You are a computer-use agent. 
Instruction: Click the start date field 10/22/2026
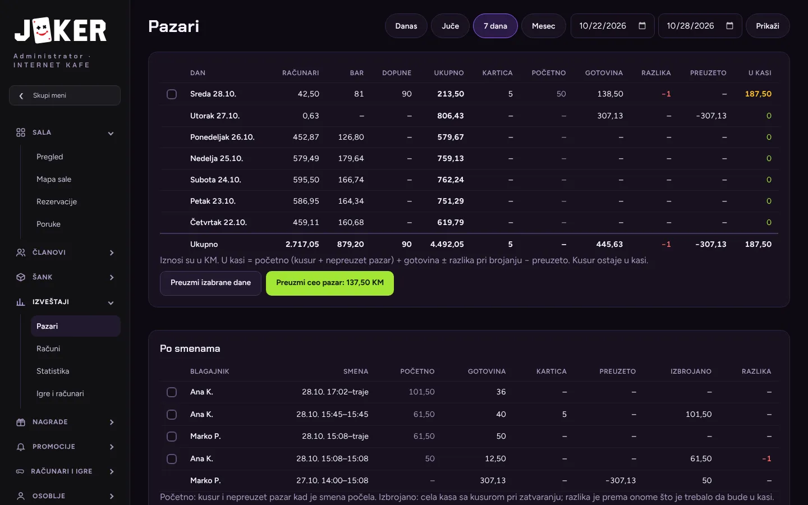click(x=612, y=26)
